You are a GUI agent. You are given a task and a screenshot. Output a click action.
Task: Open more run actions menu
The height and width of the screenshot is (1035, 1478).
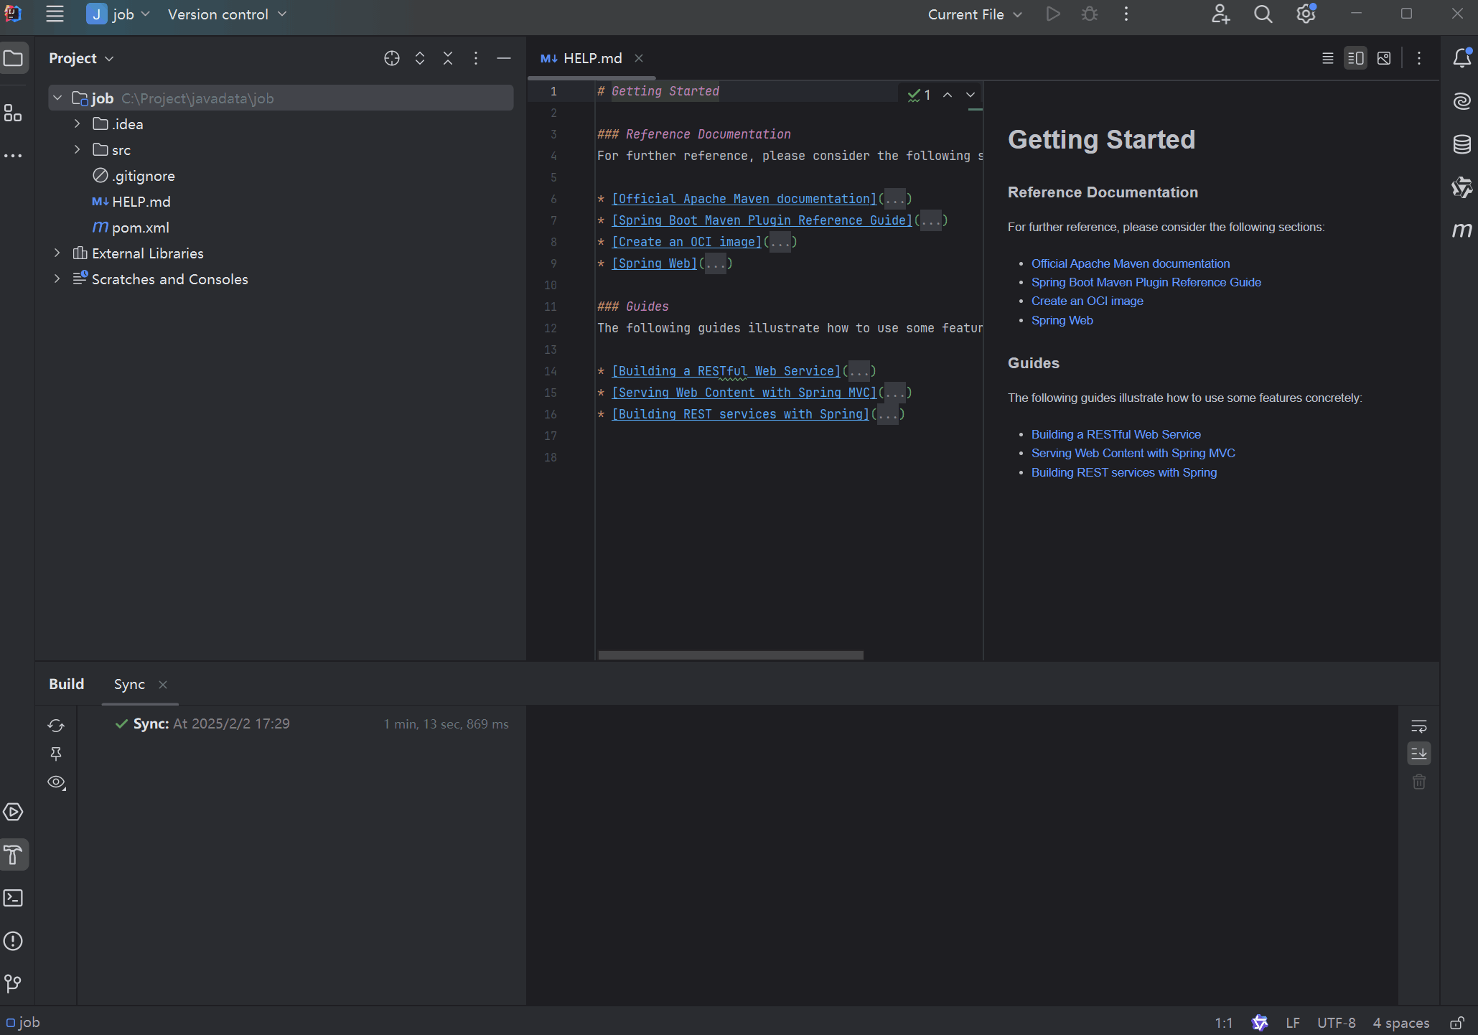click(1126, 14)
